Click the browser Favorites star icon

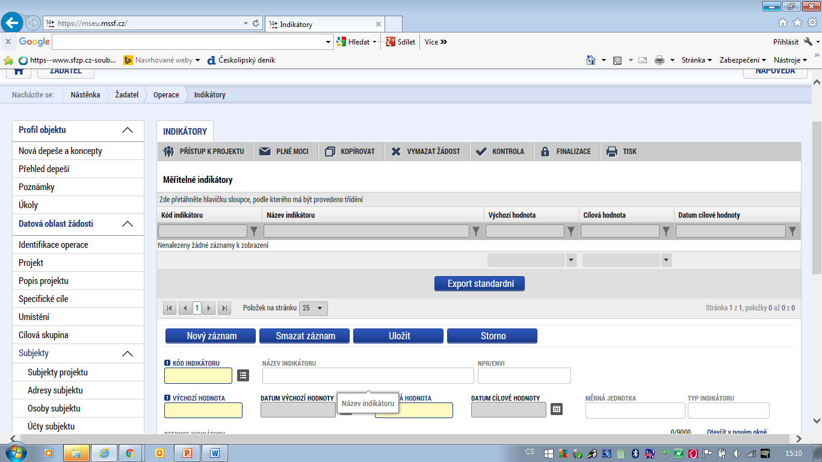[797, 22]
